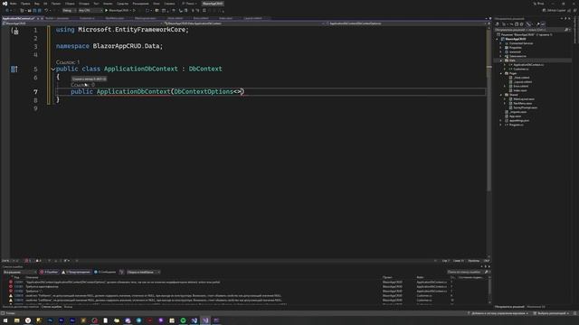The height and width of the screenshot is (325, 579).
Task: Collapse the BlazorAppCRUD project node
Action: (498, 39)
